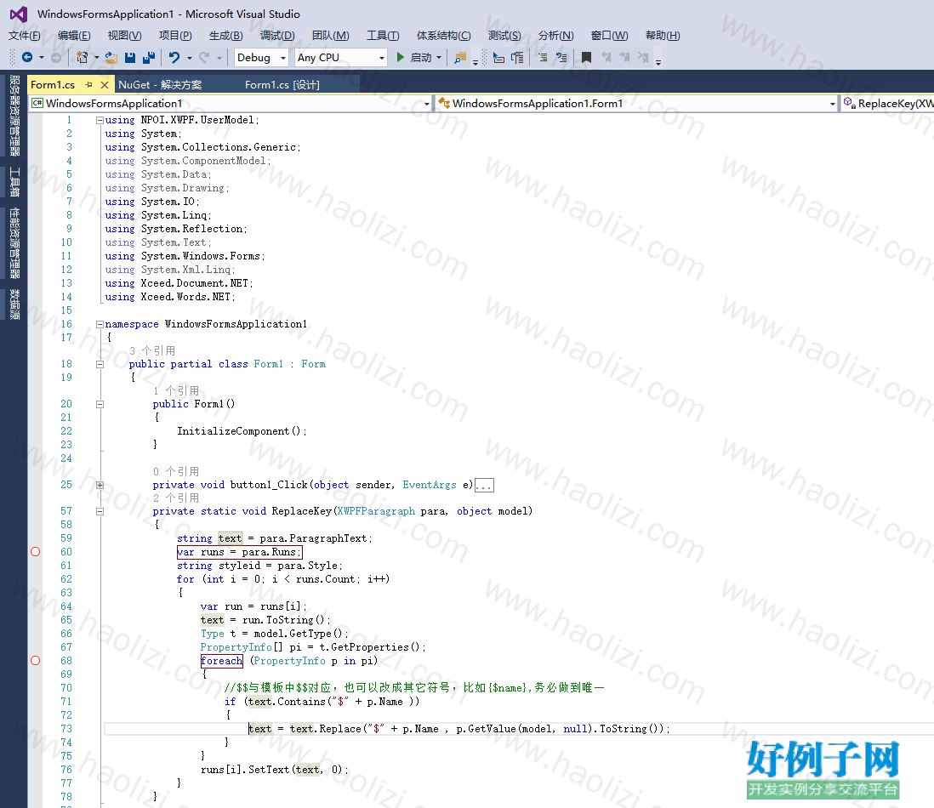Click the 启动 start button label
Screen dimensions: 934x808
pyautogui.click(x=421, y=57)
